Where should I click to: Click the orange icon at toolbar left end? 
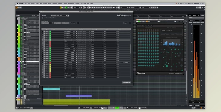[x=17, y=8]
